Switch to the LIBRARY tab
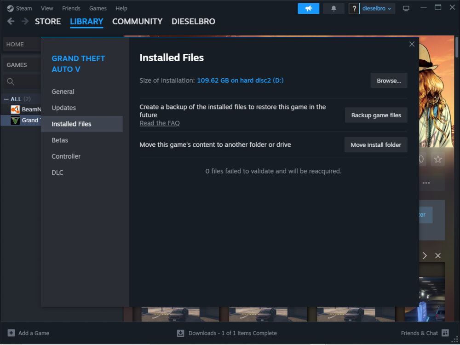 click(86, 21)
